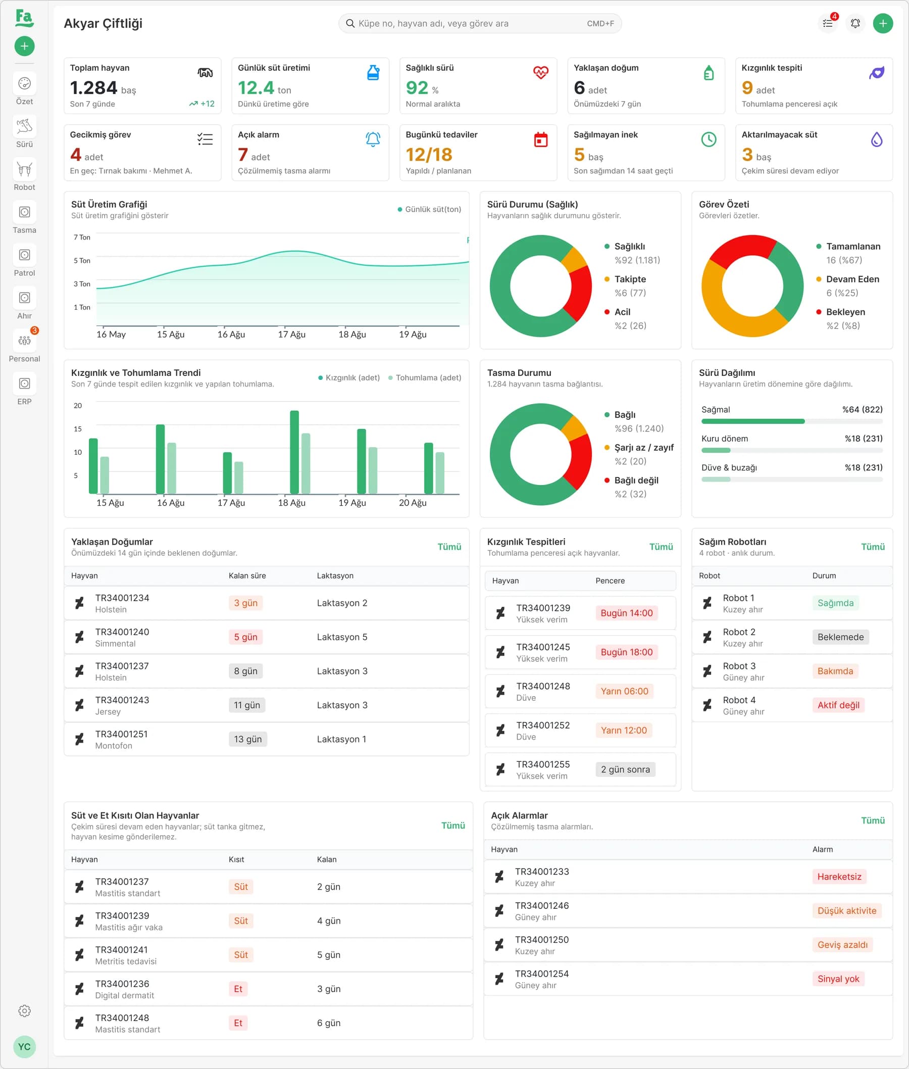Viewport: 909px width, 1069px height.
Task: Click the checklist icon in Gecikmiş görev card
Action: 205,139
